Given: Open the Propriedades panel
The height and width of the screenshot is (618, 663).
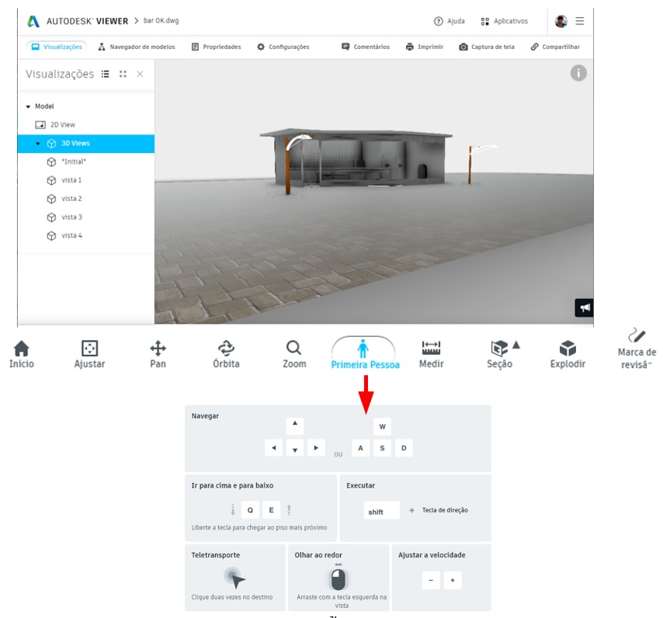Looking at the screenshot, I should tap(216, 47).
